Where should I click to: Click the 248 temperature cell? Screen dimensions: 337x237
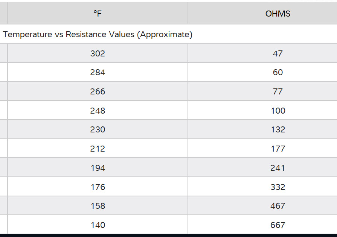(98, 111)
